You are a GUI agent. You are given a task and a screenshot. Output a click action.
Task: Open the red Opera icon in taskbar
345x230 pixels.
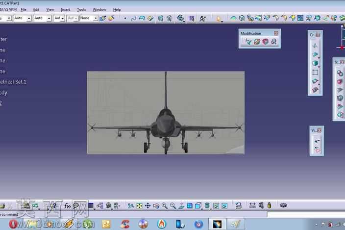13,224
